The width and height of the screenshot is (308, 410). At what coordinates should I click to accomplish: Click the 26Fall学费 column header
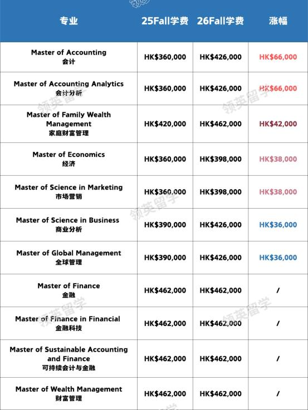click(221, 21)
